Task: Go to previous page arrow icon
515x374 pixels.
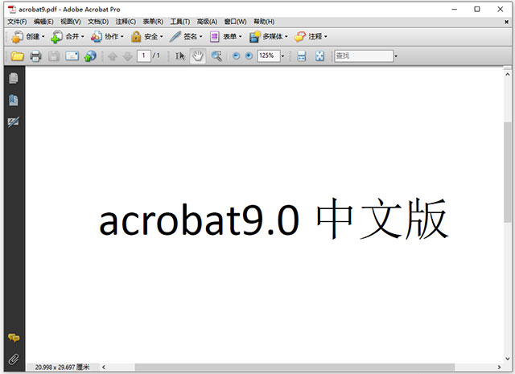Action: click(113, 56)
